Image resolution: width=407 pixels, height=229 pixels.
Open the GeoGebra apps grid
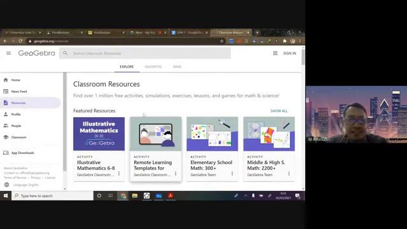[275, 53]
